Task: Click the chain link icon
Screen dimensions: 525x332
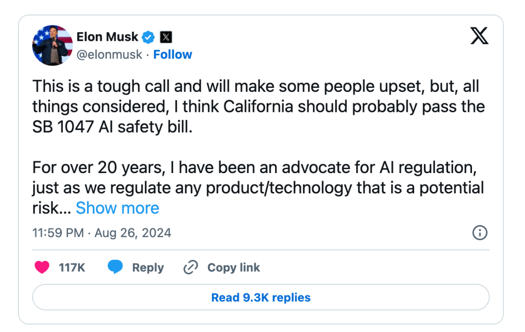Action: point(191,267)
